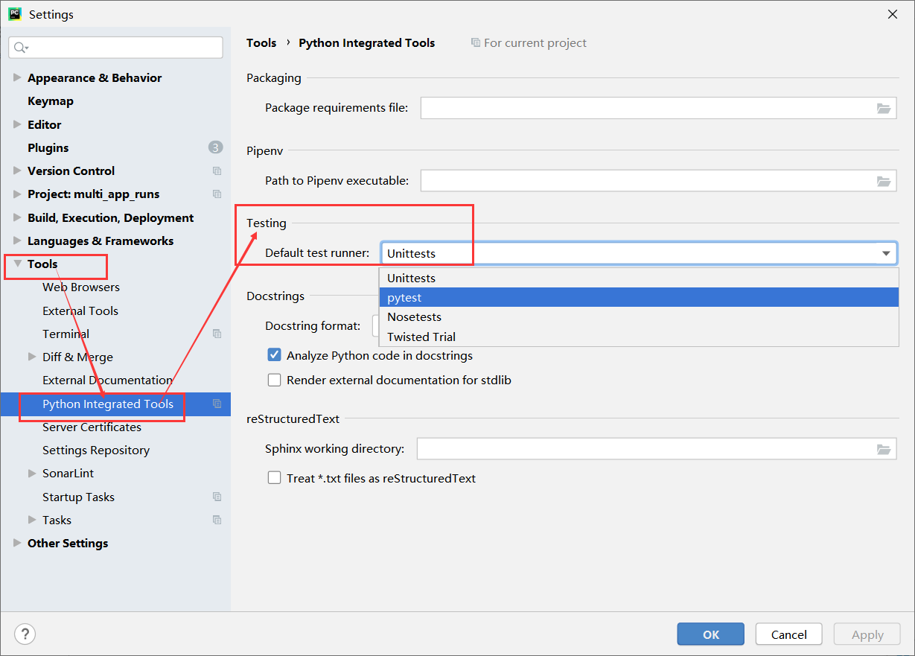
Task: Open the Keymap settings page
Action: 51,101
